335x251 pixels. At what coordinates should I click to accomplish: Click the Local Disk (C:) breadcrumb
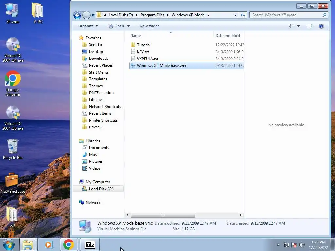[121, 15]
